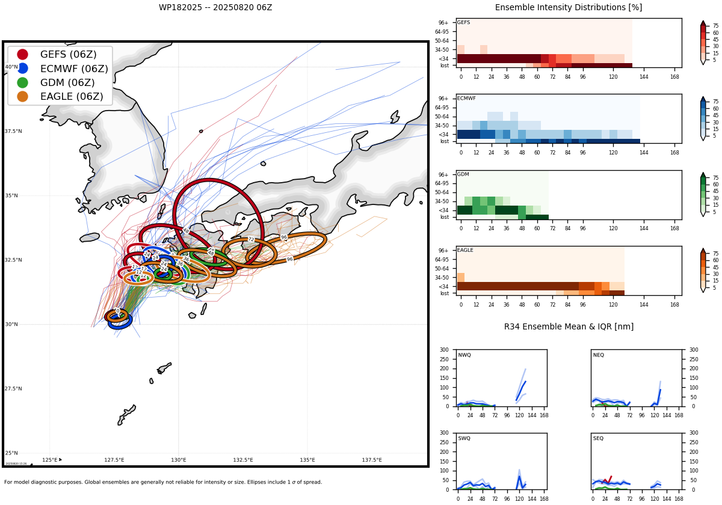
Task: Click the ECMWF label inside the heatmap panel
Action: (x=466, y=99)
